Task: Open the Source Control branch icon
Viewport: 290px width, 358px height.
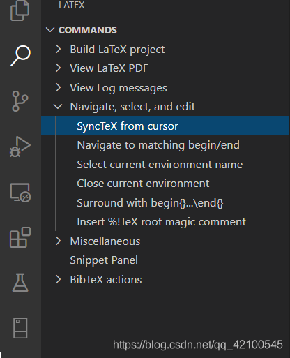Action: (20, 101)
